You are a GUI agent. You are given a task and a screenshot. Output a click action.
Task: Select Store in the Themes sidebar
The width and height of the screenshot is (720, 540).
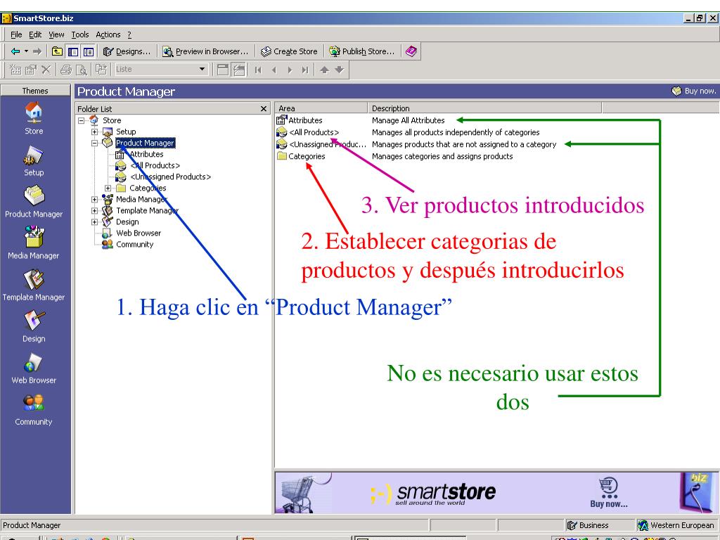34,118
